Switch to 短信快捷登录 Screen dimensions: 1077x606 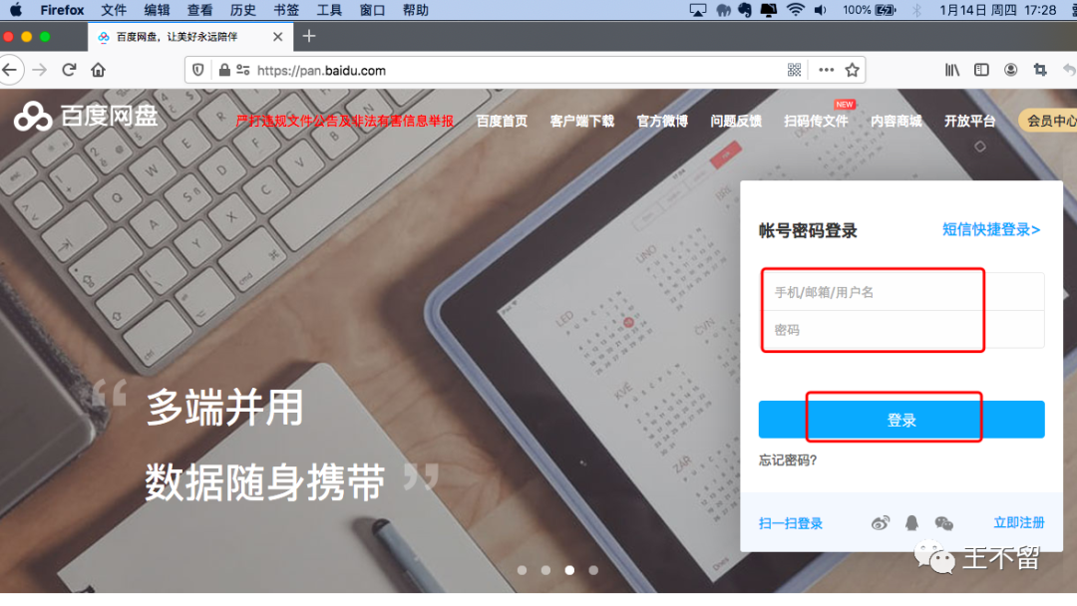(991, 230)
